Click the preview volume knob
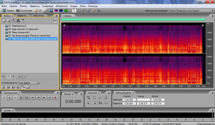The width and height of the screenshot is (215, 125). [22, 77]
